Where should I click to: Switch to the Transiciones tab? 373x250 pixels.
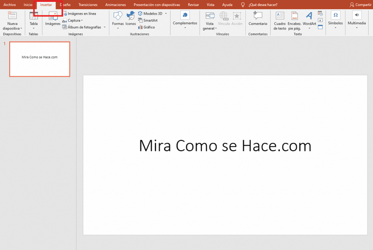pyautogui.click(x=88, y=5)
